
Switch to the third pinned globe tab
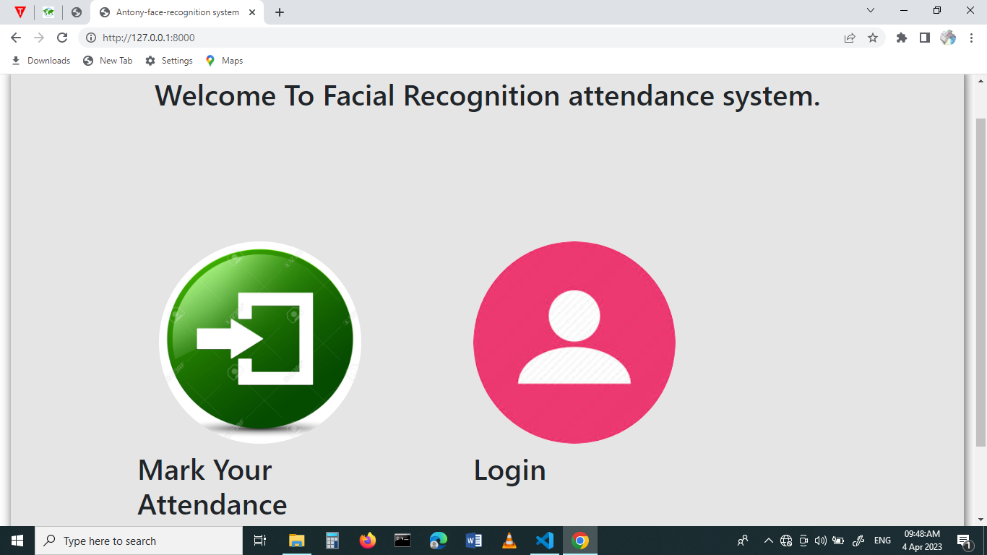tap(77, 12)
